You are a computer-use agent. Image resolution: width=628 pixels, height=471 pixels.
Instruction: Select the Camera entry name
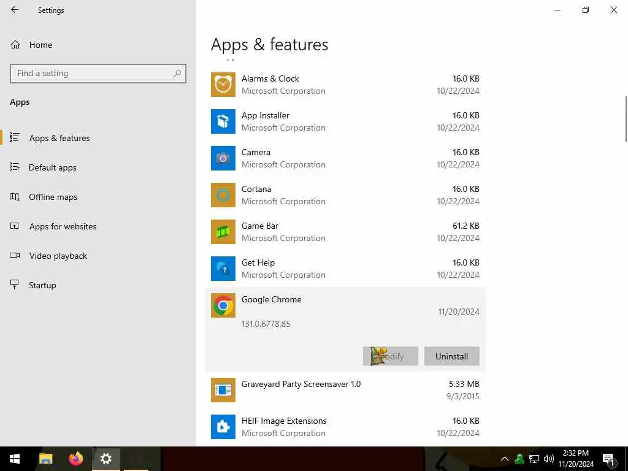pos(256,152)
